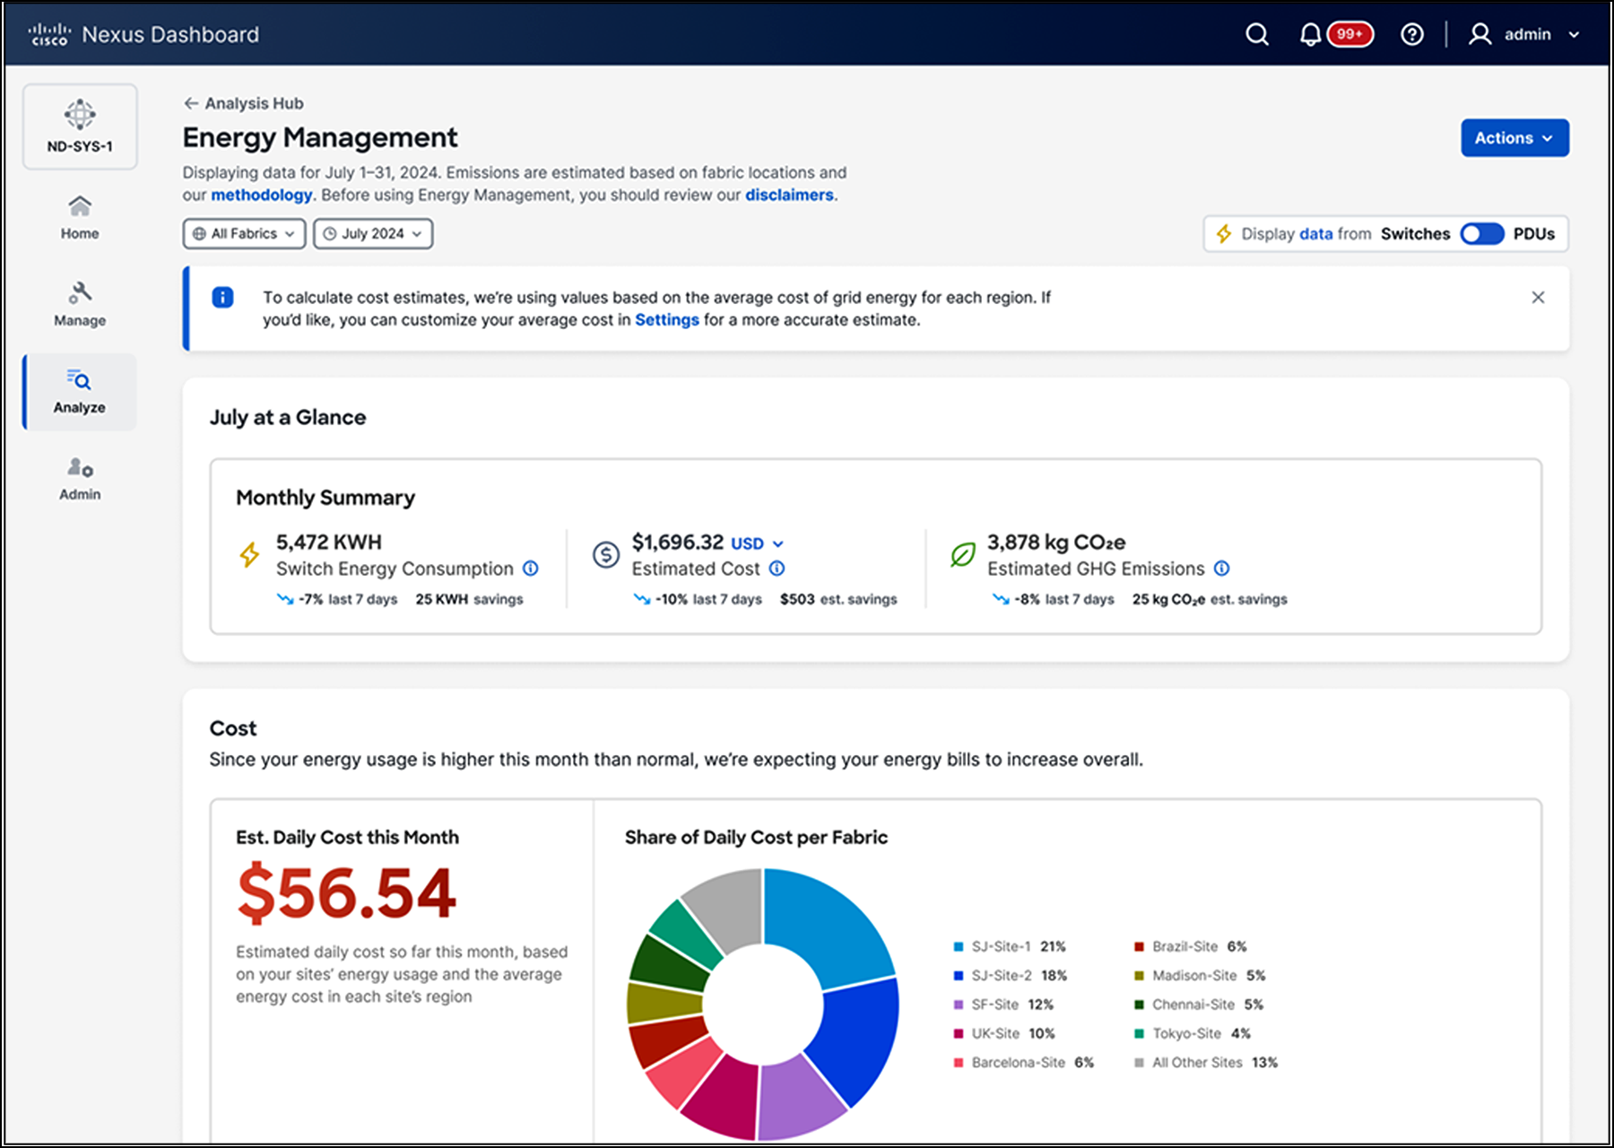
Task: Click UK-Site 10% legend entry
Action: [x=1005, y=1033]
